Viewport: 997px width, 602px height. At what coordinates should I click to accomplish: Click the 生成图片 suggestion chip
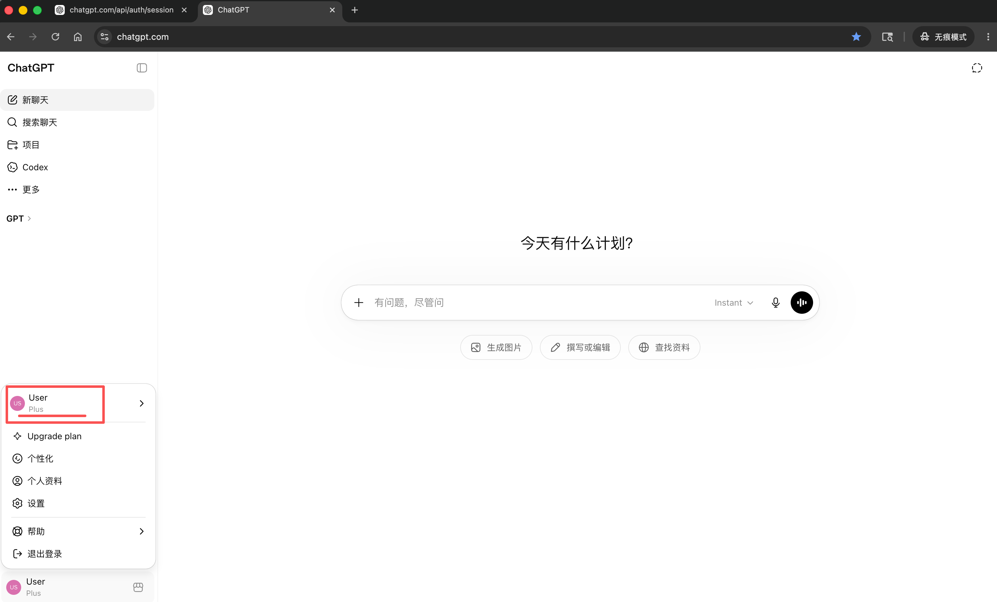(496, 347)
